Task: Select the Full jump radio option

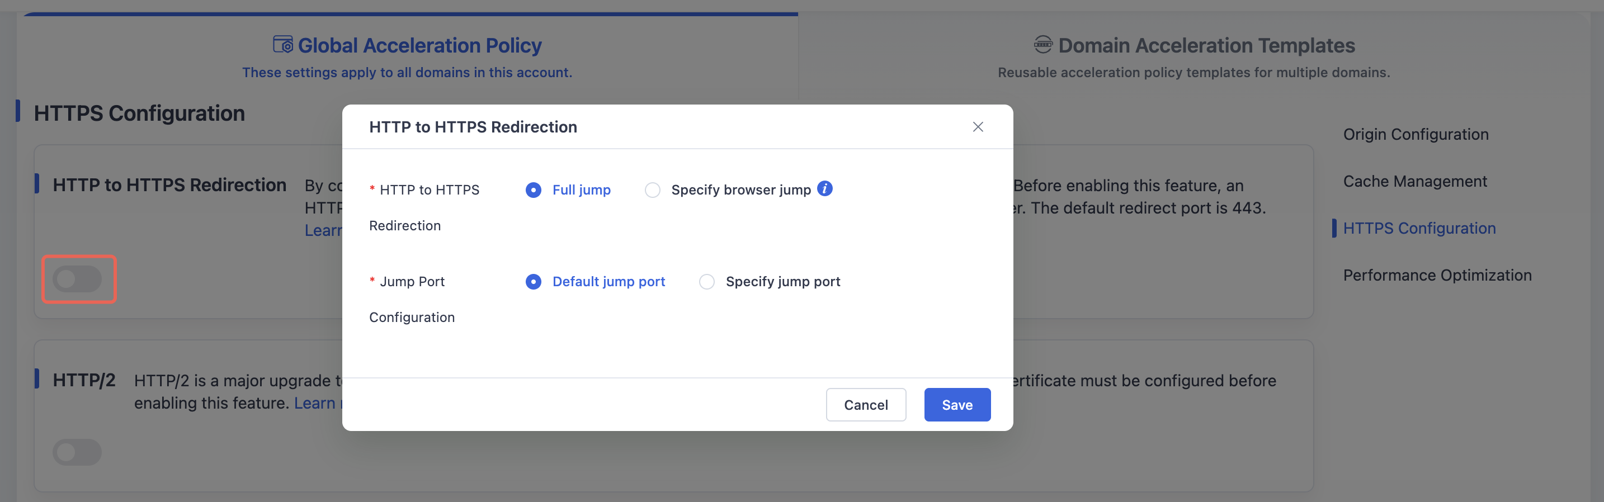Action: [533, 190]
